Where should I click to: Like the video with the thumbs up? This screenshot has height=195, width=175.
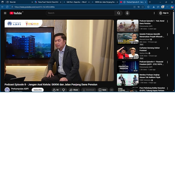coord(56,90)
